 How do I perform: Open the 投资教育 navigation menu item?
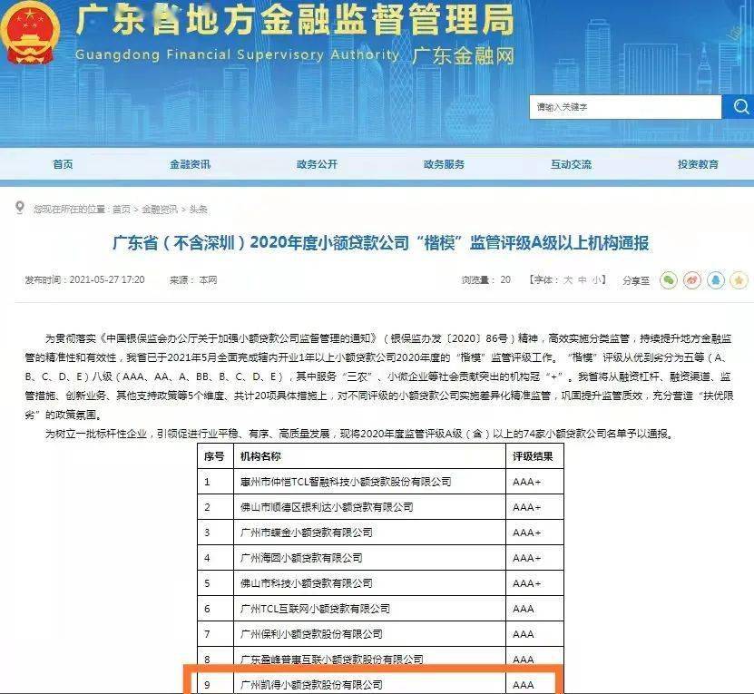tap(698, 164)
